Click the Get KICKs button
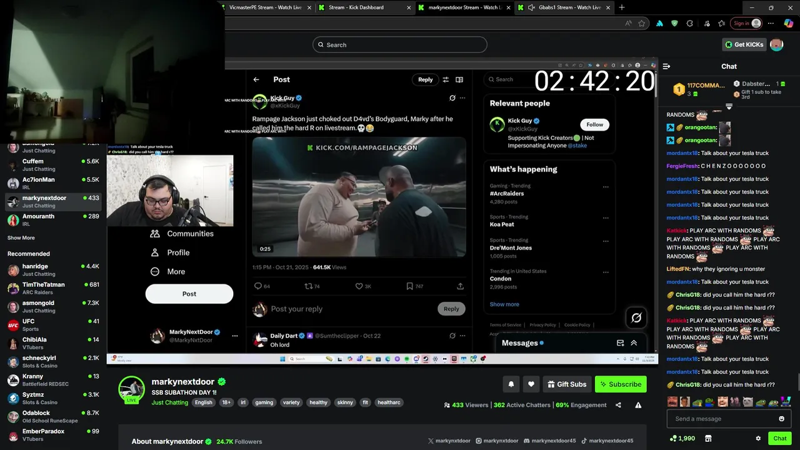Image resolution: width=800 pixels, height=450 pixels. coord(744,44)
